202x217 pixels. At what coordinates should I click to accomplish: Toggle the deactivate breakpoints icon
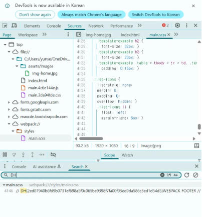(53, 154)
